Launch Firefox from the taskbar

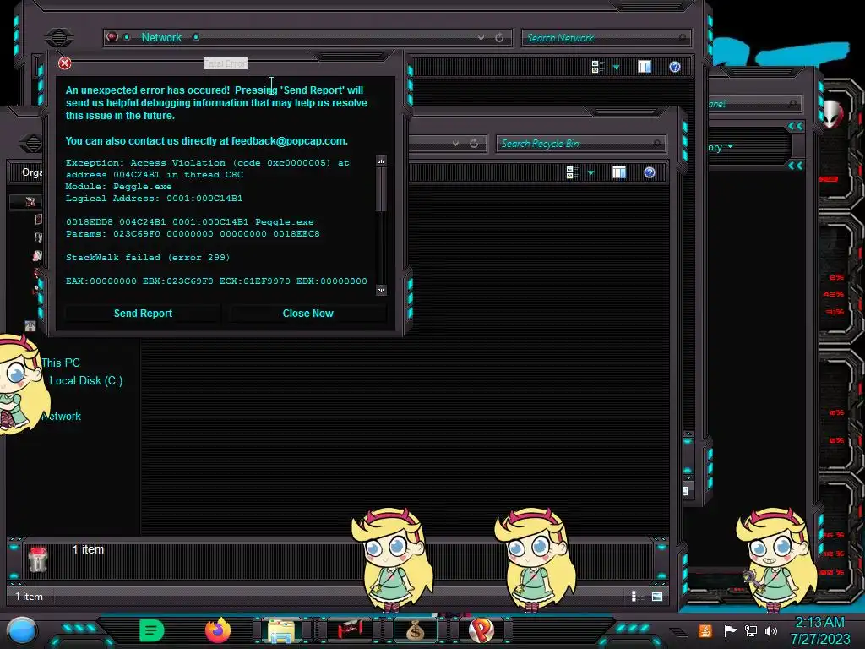click(218, 630)
